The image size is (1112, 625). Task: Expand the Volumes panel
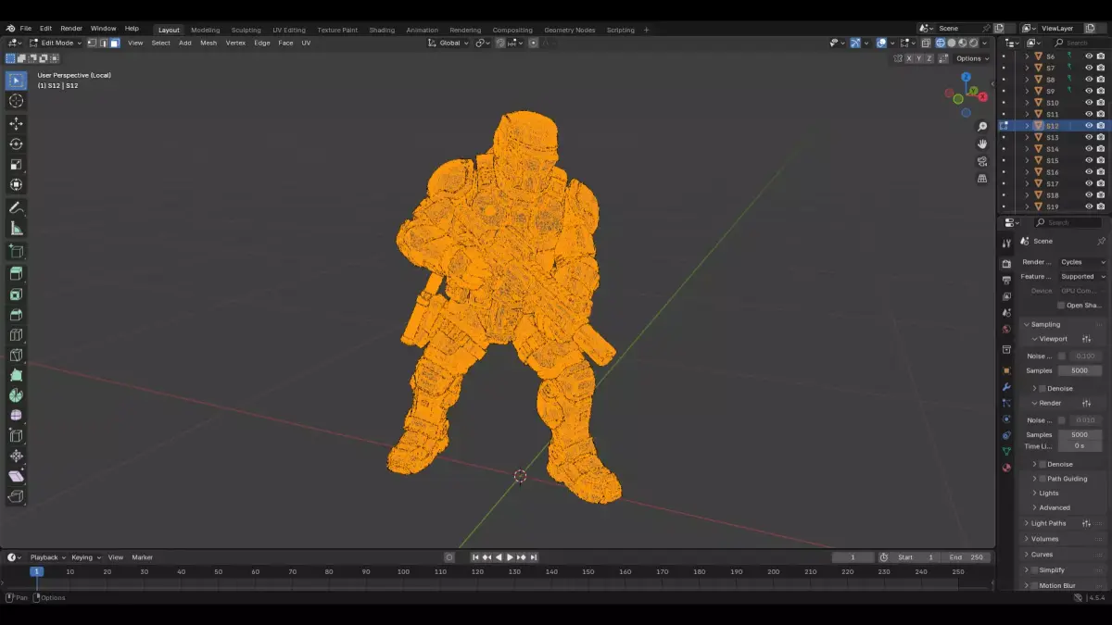(1044, 539)
